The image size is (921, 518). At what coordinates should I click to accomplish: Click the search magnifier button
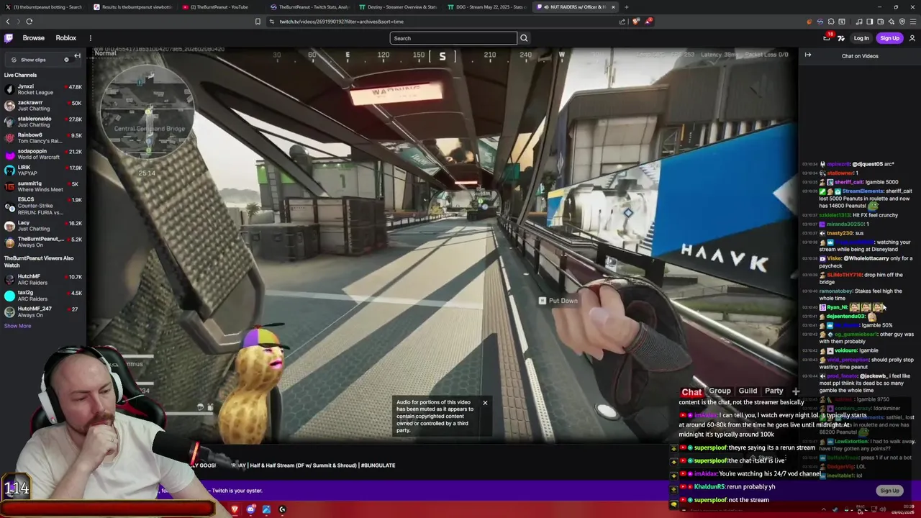pos(524,38)
